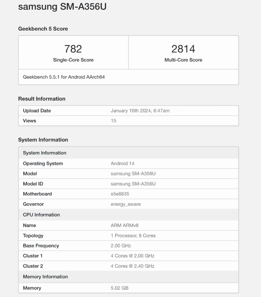The image size is (261, 297).
Task: Select the Upload Date row
Action: point(129,111)
